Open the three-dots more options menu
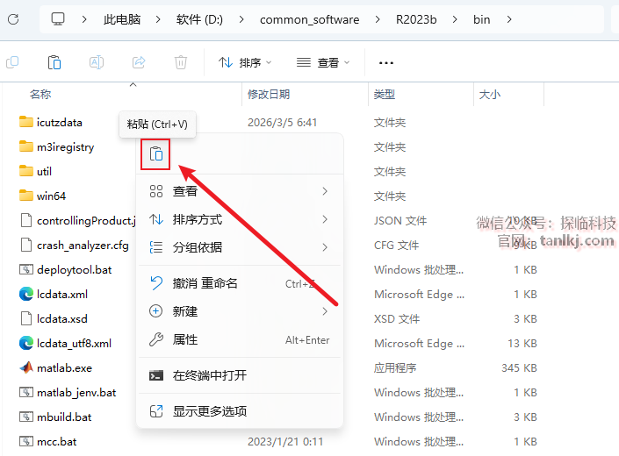 coord(385,62)
